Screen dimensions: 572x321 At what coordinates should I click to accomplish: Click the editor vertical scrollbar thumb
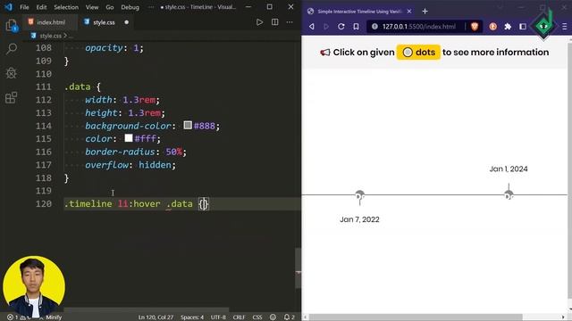(x=298, y=268)
